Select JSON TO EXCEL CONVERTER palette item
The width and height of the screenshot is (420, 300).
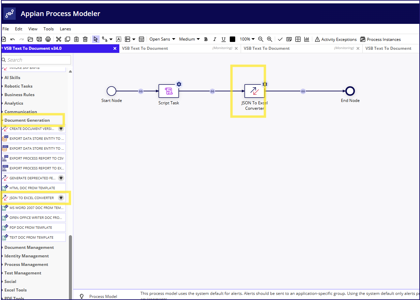pos(33,198)
